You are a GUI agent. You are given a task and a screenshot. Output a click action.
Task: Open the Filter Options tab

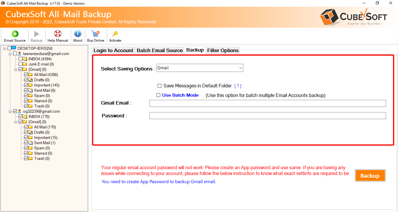click(x=223, y=50)
